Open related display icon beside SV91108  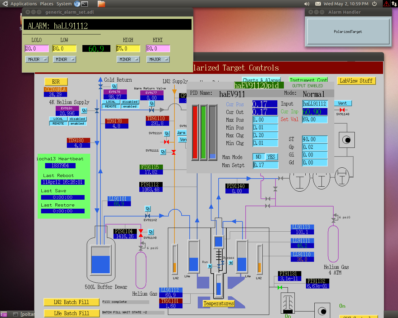point(151,232)
